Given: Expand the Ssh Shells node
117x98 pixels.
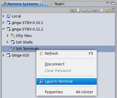Looking at the screenshot, I should click(x=8, y=42).
